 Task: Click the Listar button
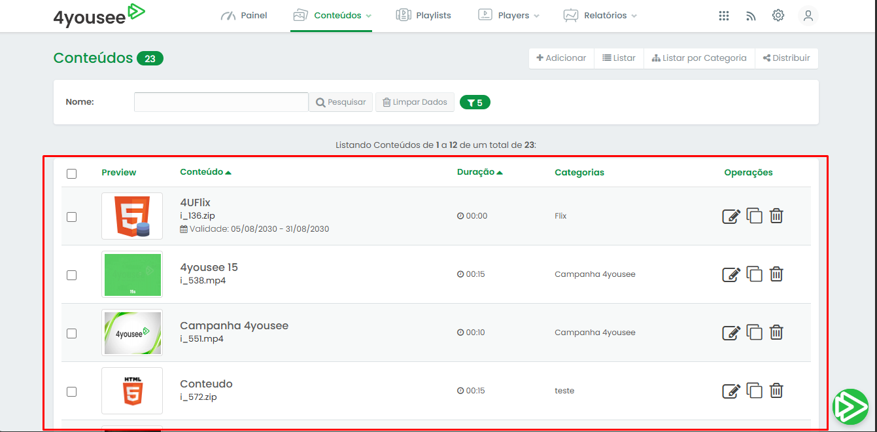[619, 58]
